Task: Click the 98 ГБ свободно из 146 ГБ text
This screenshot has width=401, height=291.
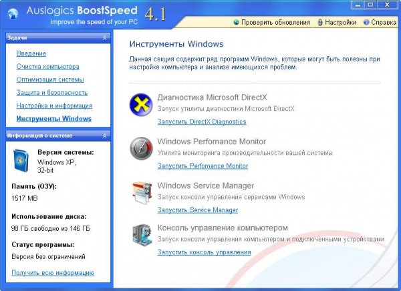Action: (x=51, y=228)
